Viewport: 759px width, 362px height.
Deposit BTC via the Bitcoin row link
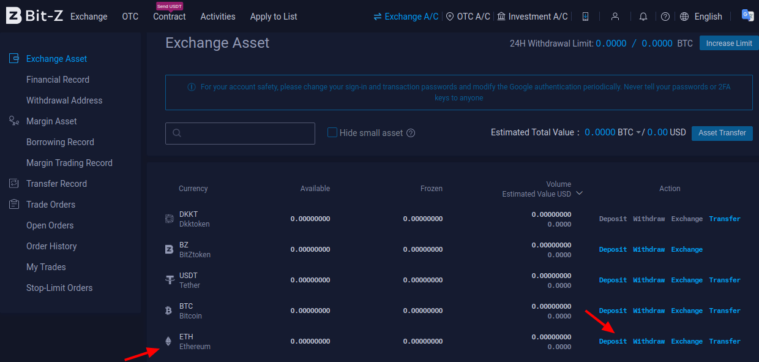(x=613, y=311)
